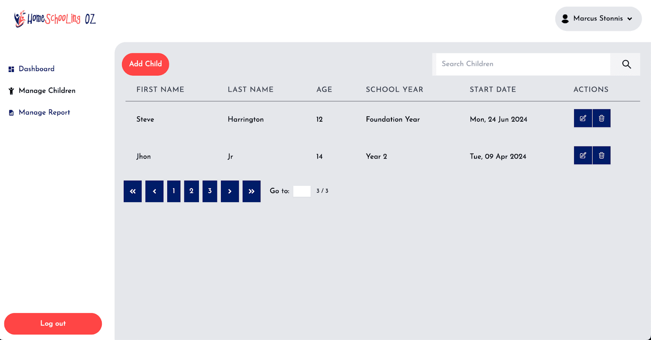The width and height of the screenshot is (651, 340).
Task: Click the Go to page number box
Action: 302,191
